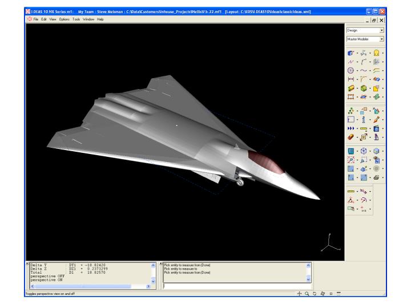Viewport: 411px width, 308px height.
Task: Click list panel horizontal scrollbar left arrow
Action: [x=33, y=286]
